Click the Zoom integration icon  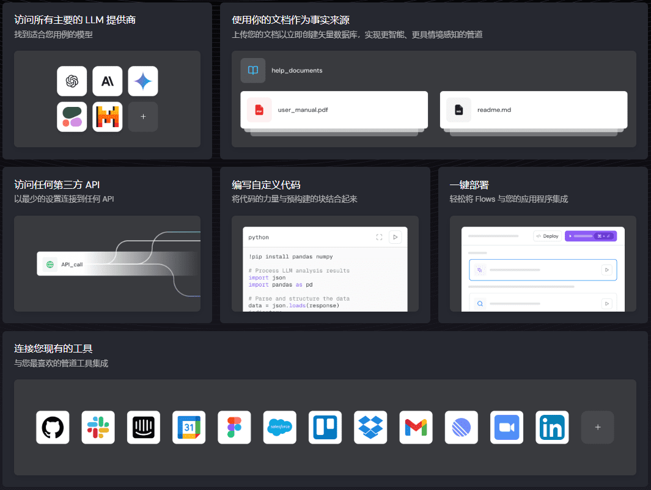[x=507, y=427]
